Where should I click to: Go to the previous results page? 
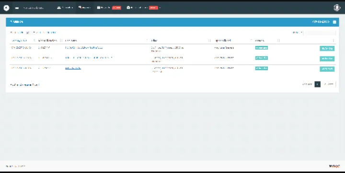click(307, 84)
